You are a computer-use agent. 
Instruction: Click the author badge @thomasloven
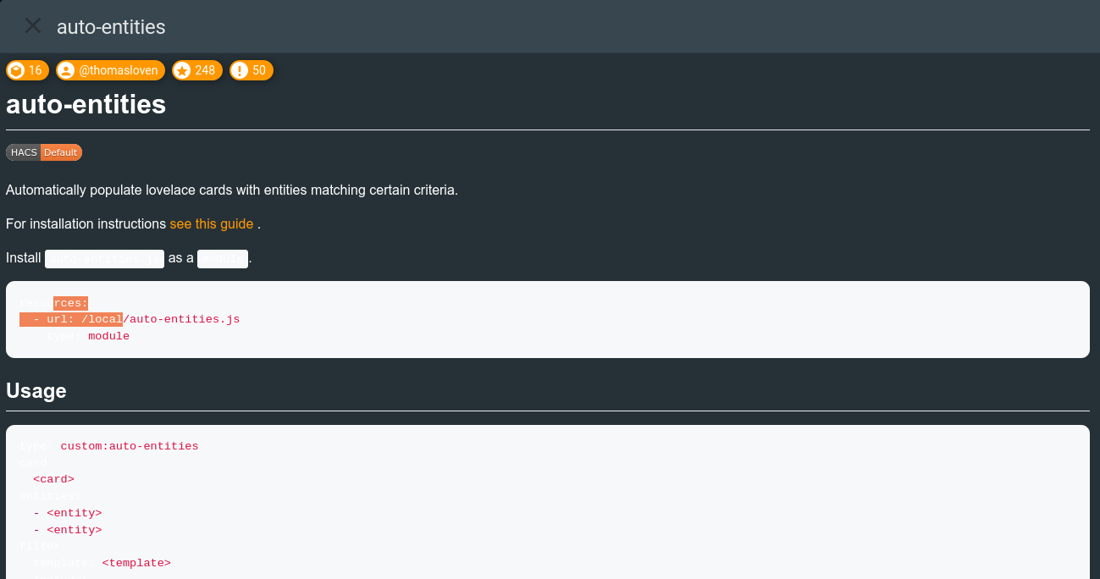[110, 70]
